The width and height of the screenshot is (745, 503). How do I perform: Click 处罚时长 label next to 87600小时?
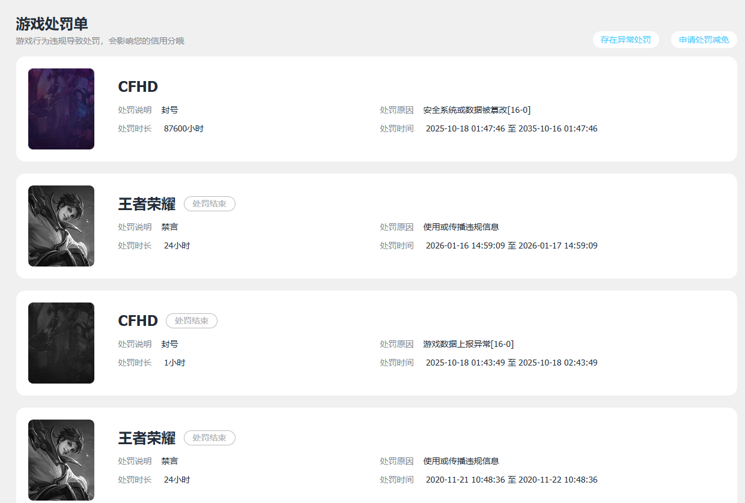[x=135, y=128]
